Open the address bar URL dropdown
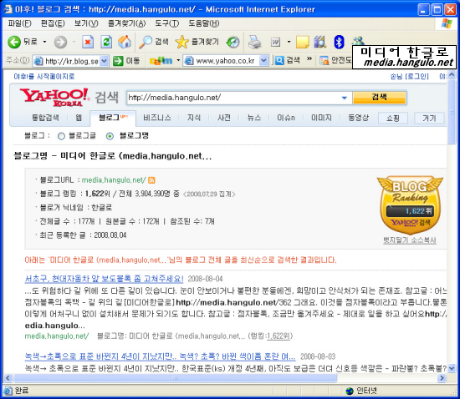The height and width of the screenshot is (399, 460). click(x=105, y=61)
